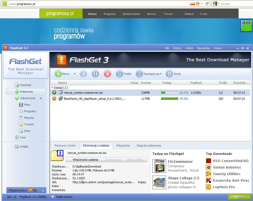The width and height of the screenshot is (253, 201).
Task: Click the large file icon in task info panel
Action: tap(57, 155)
